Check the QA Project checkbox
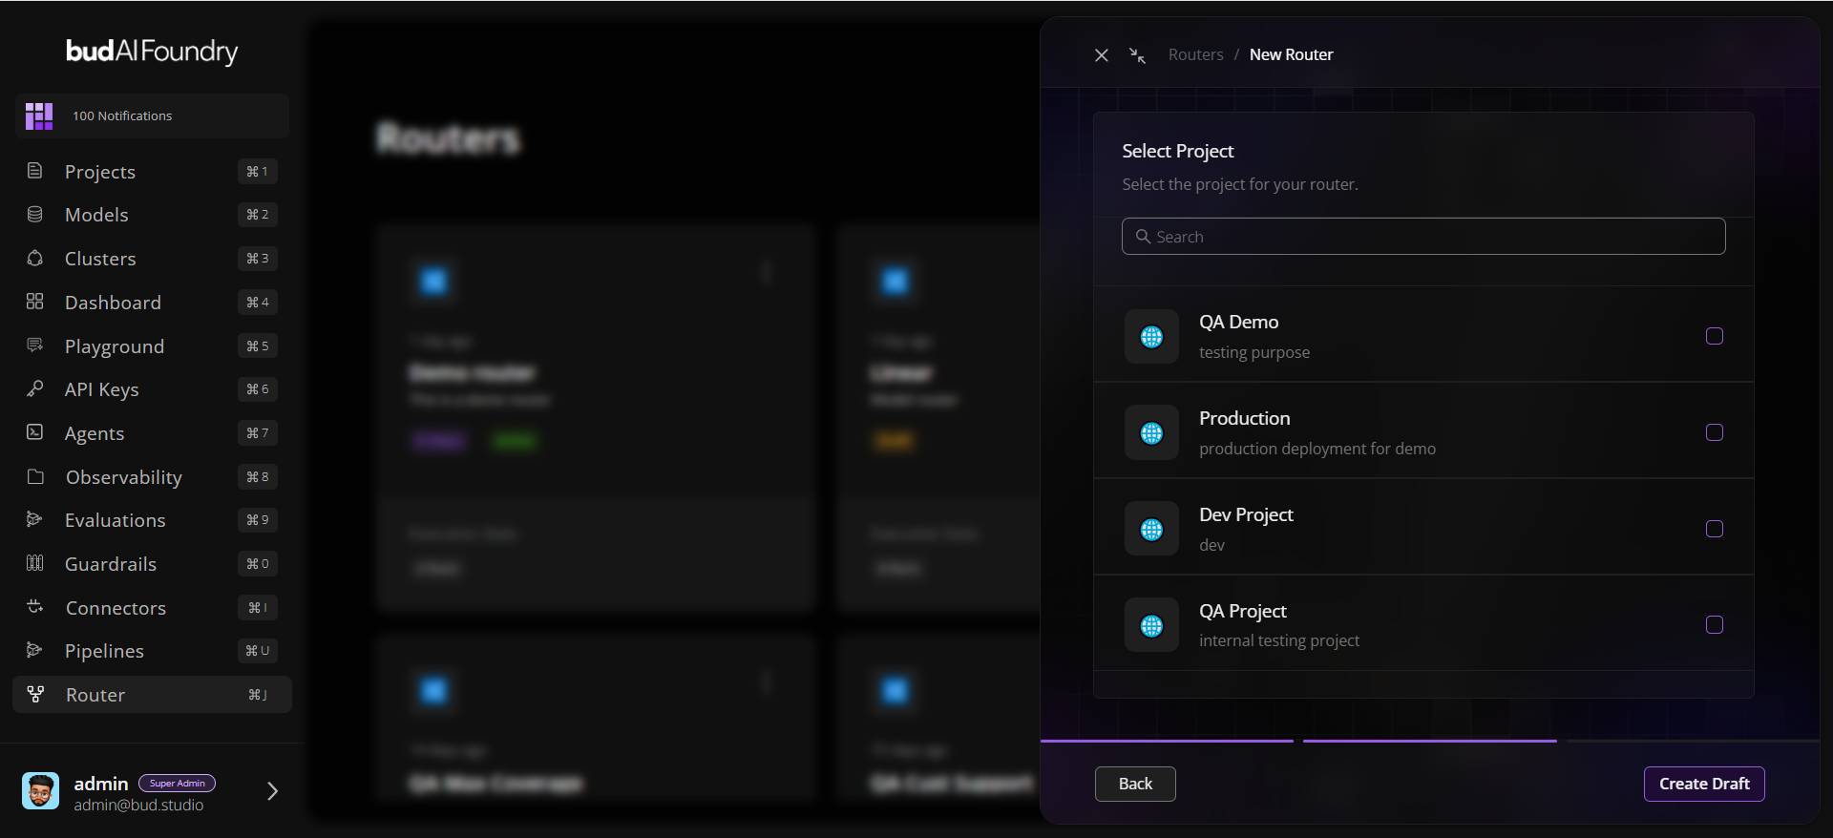Image resolution: width=1833 pixels, height=838 pixels. click(1715, 625)
